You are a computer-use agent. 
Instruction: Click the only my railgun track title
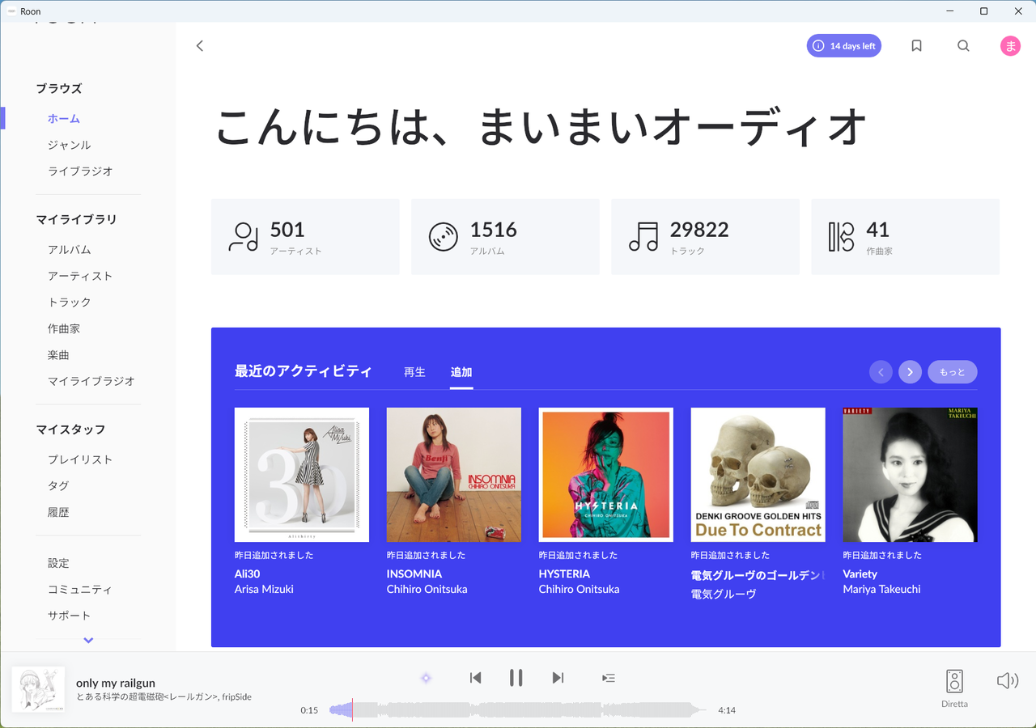[x=116, y=684]
